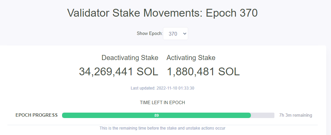This screenshot has height=135, width=331.
Task: Select the Activating Stake heading
Action: point(191,58)
